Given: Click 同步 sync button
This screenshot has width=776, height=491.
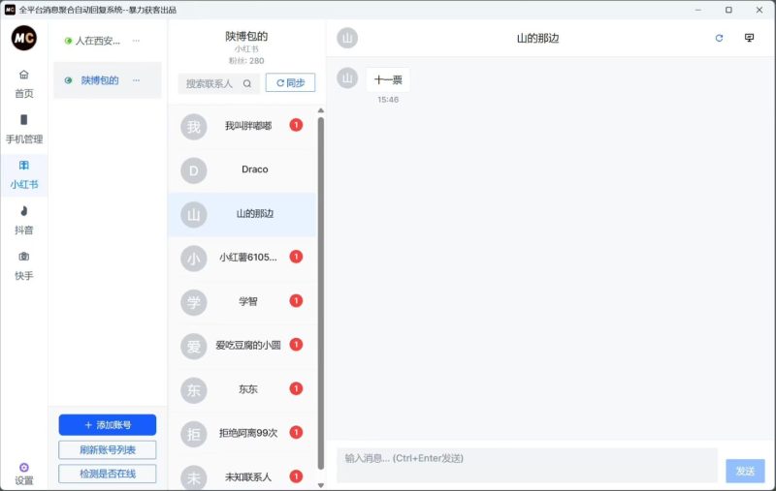Looking at the screenshot, I should pyautogui.click(x=290, y=82).
